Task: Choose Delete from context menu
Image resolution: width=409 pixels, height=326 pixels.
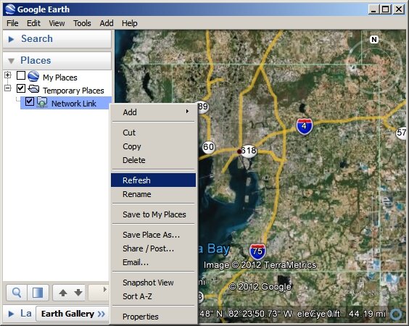Action: [x=154, y=160]
